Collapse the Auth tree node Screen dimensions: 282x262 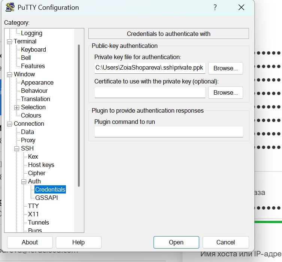tap(24, 182)
